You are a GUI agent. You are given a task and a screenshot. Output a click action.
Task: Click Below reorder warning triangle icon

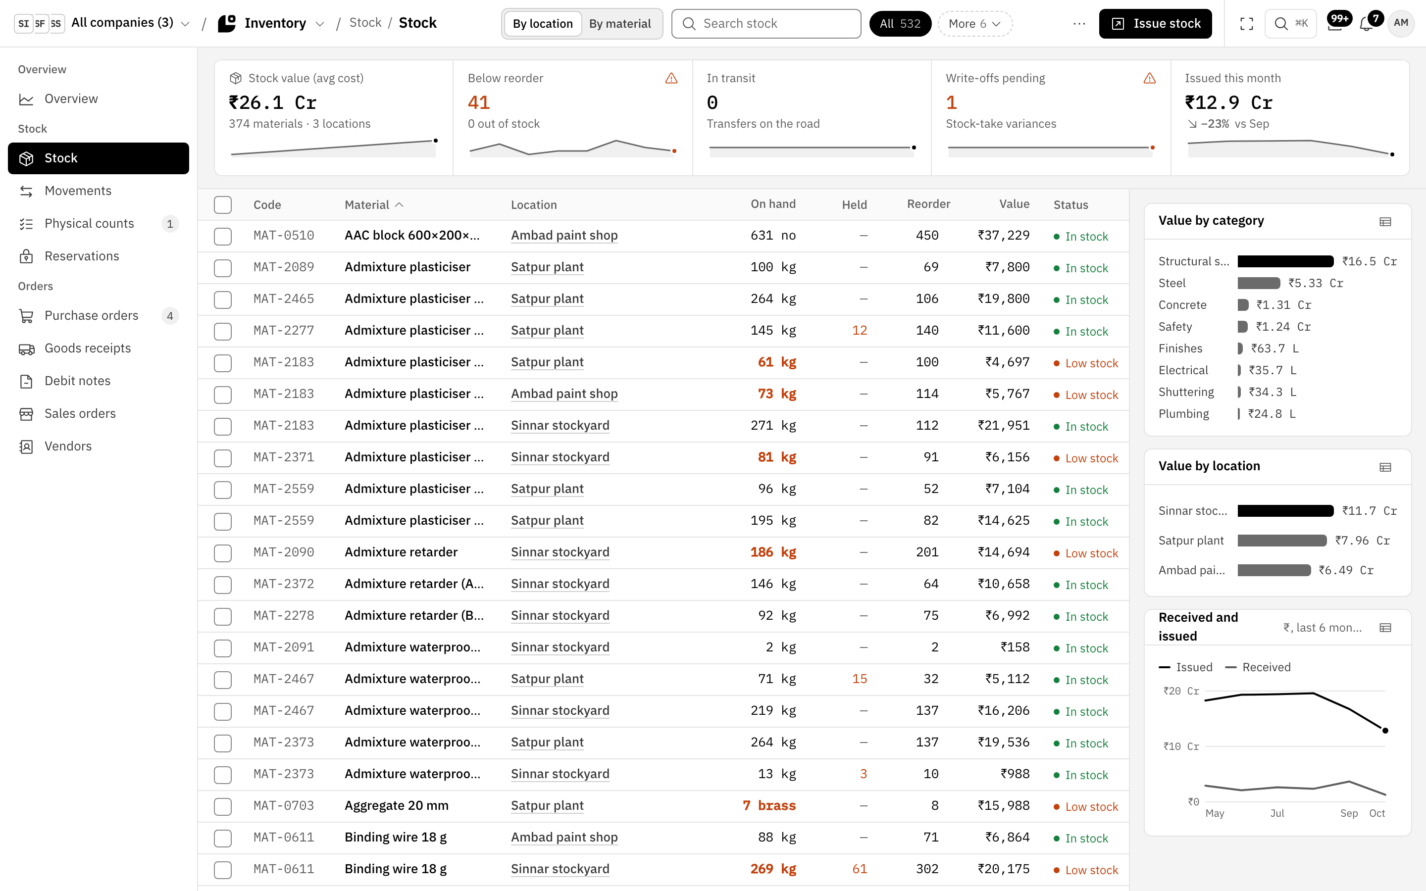[x=671, y=78]
